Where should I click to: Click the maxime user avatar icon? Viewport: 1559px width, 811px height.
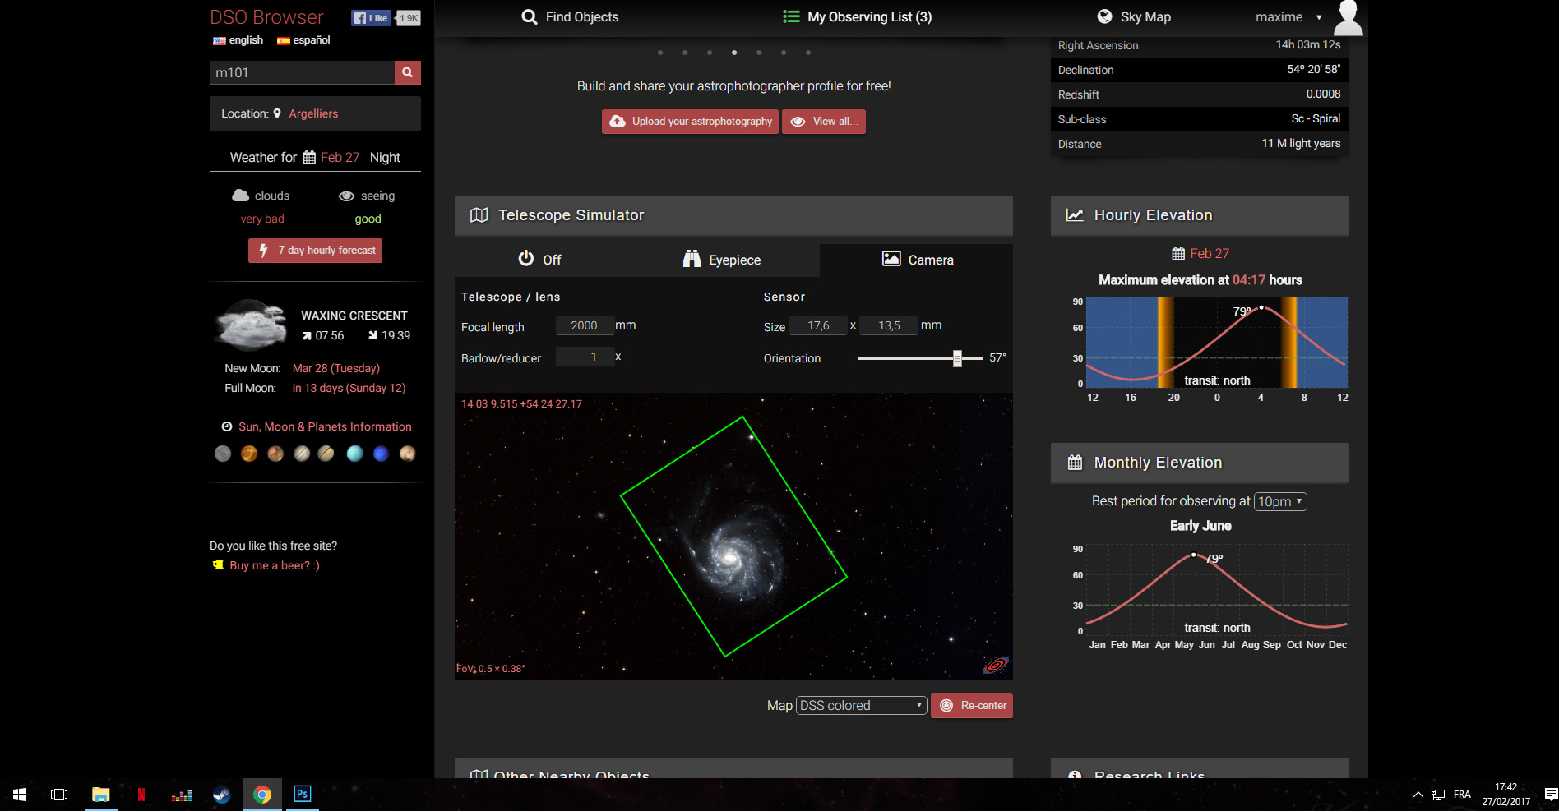pos(1348,17)
